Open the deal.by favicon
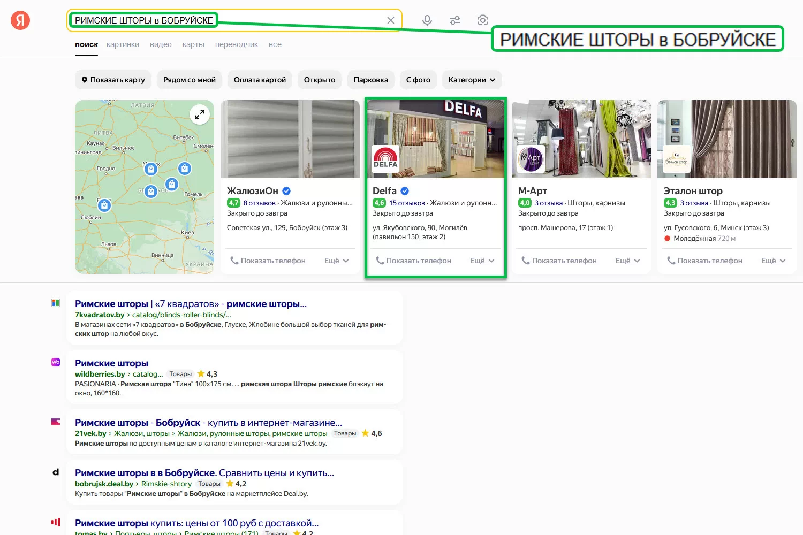Screen dimensions: 803x535 pos(56,472)
